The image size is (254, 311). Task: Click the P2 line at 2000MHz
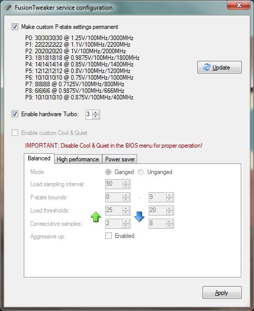75,51
